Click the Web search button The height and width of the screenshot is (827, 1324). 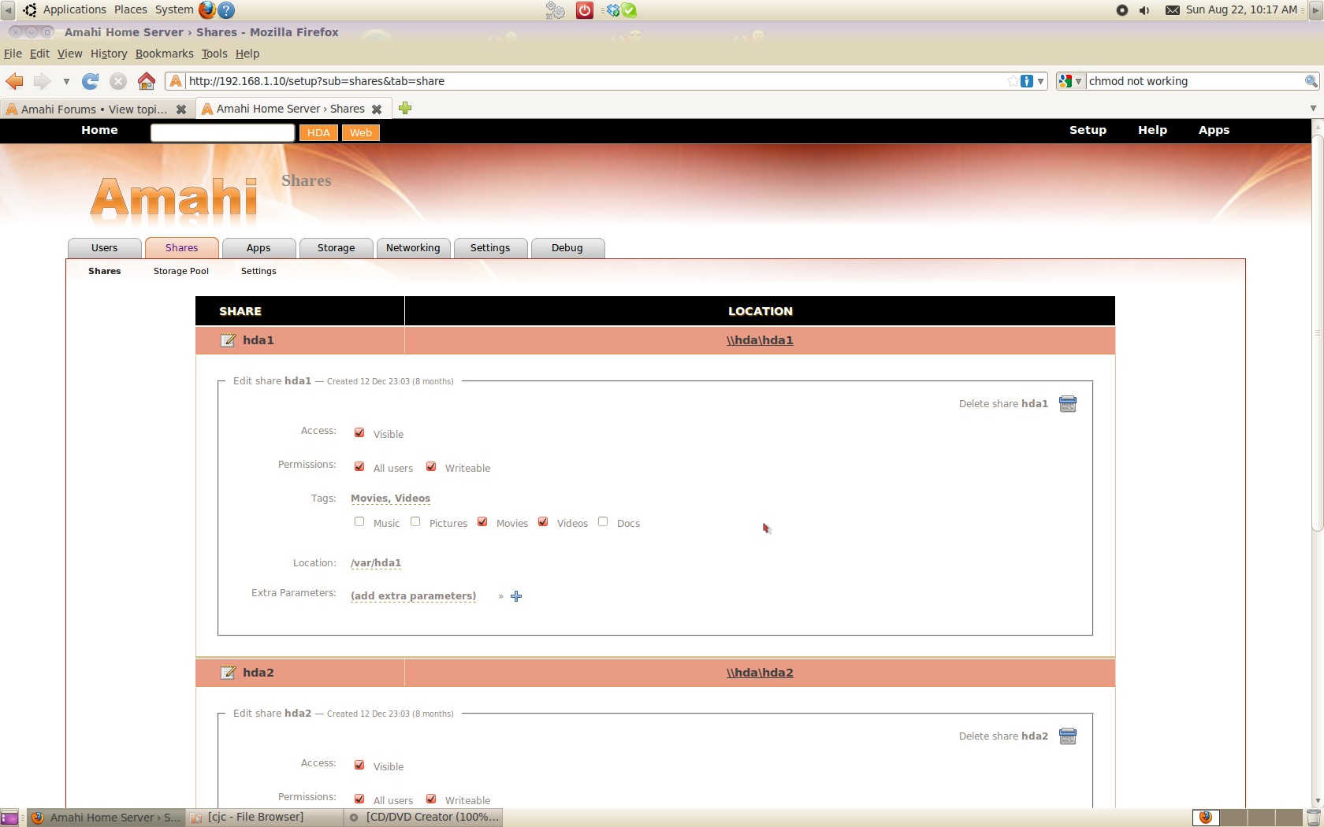click(x=361, y=132)
